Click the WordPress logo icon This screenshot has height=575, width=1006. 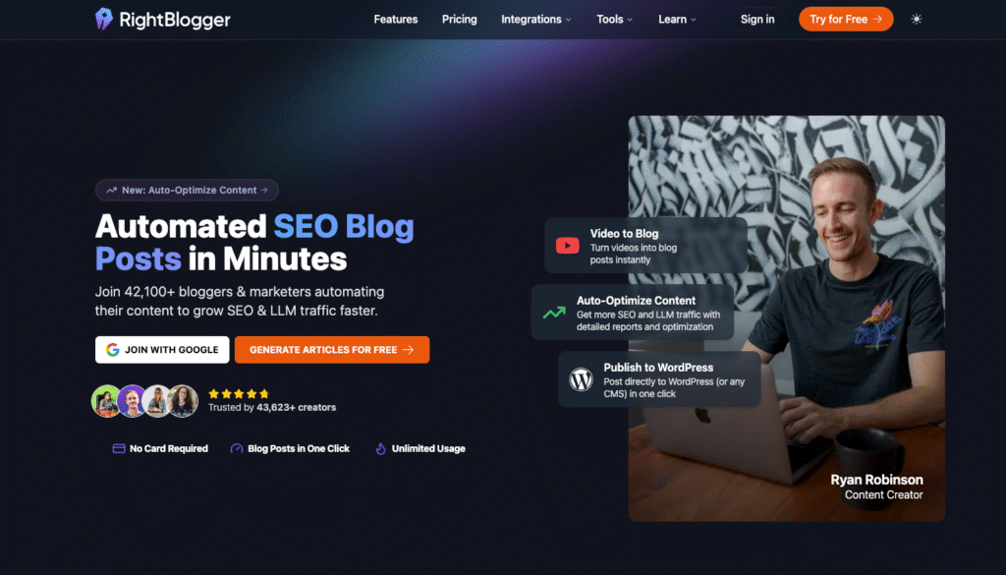(581, 379)
